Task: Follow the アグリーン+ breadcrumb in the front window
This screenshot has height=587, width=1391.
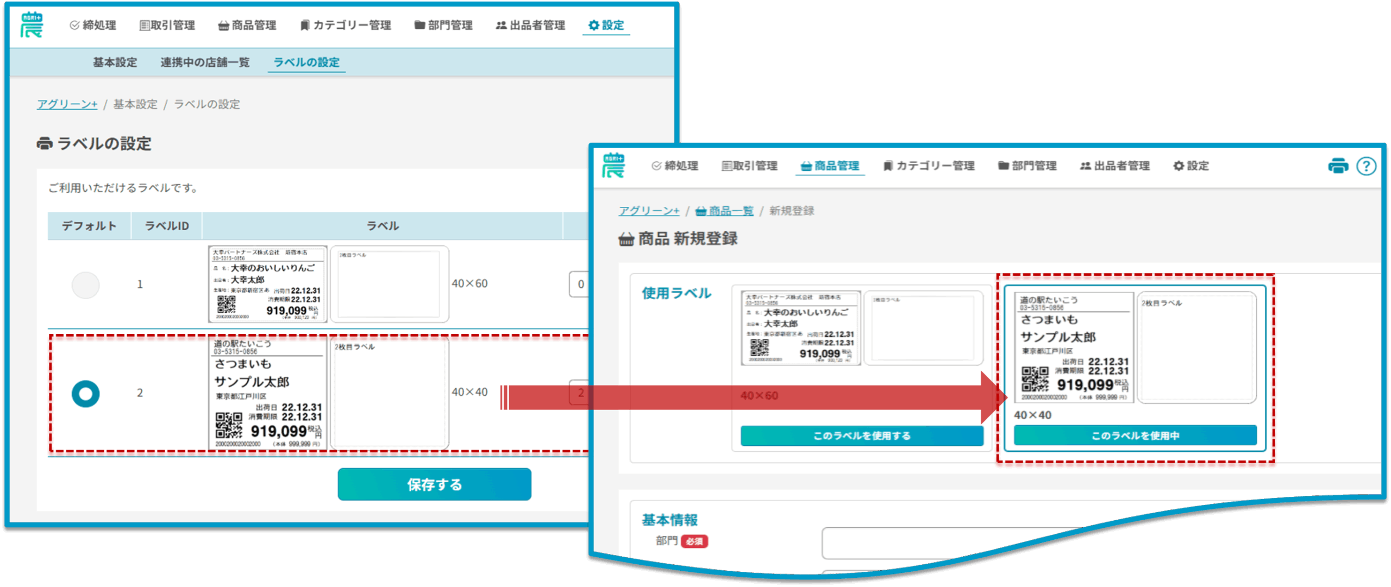Action: pos(649,211)
